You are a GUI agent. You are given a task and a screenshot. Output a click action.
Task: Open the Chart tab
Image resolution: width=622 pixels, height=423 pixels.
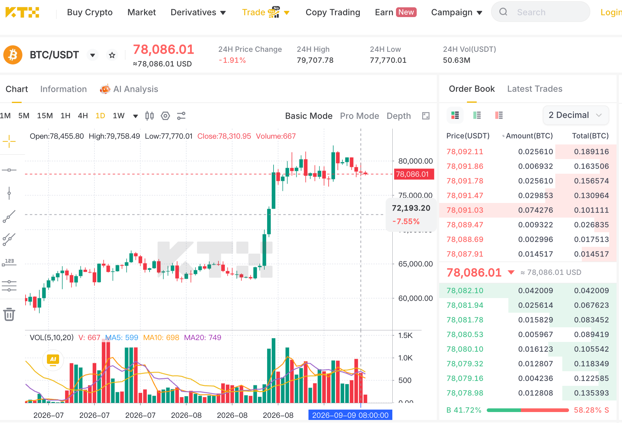pos(17,89)
